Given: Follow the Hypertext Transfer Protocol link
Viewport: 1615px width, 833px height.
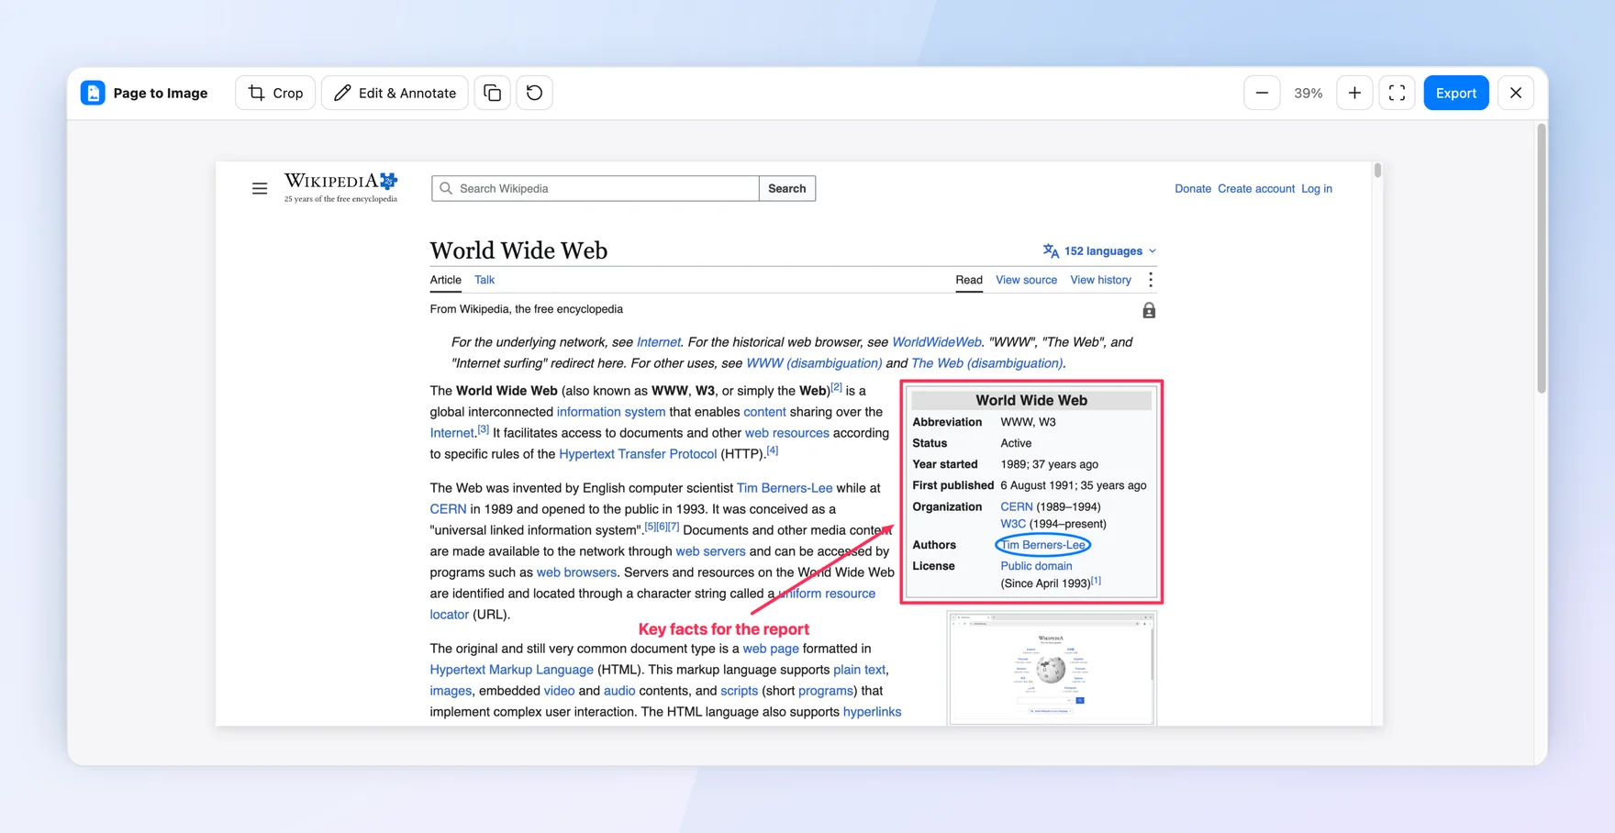Looking at the screenshot, I should (x=638, y=454).
